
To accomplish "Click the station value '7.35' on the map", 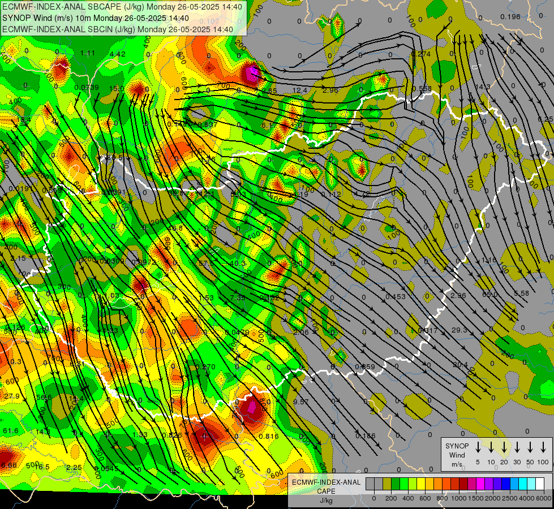I will pos(238,298).
